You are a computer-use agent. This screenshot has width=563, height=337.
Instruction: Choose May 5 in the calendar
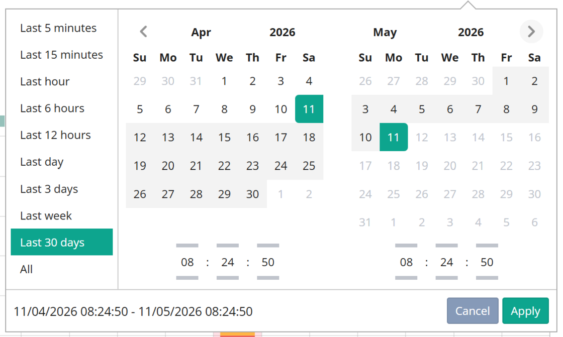click(422, 109)
